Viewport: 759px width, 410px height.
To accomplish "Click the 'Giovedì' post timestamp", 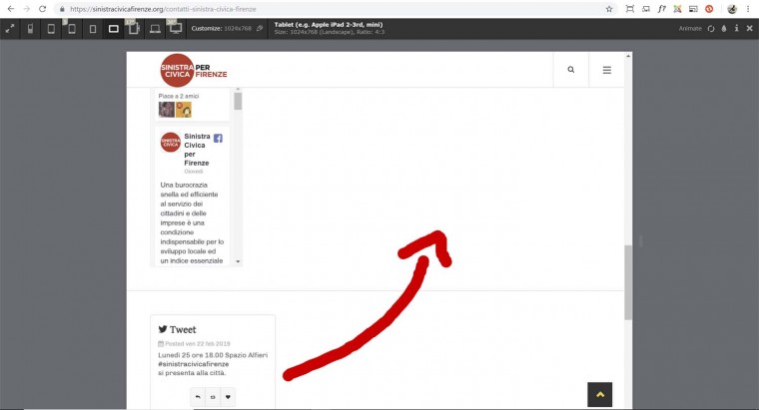I will coord(194,172).
